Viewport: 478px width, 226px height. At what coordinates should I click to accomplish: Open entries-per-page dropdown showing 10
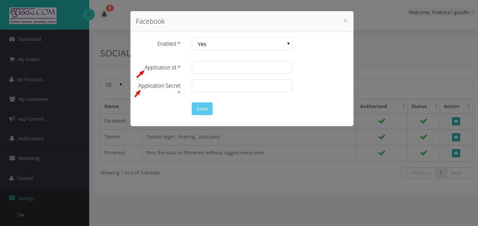pos(112,85)
